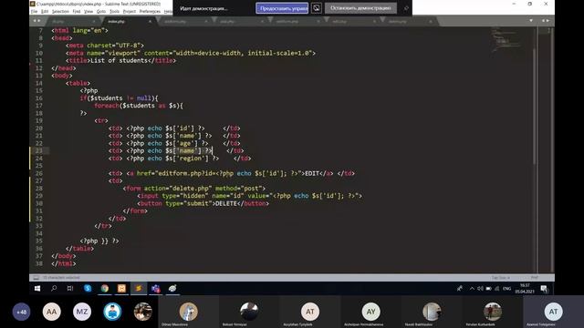This screenshot has width=584, height=328.
Task: Open the notification center icon
Action: coord(544,288)
